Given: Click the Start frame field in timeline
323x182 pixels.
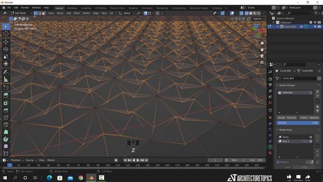Looking at the screenshot, I should pos(238,160).
